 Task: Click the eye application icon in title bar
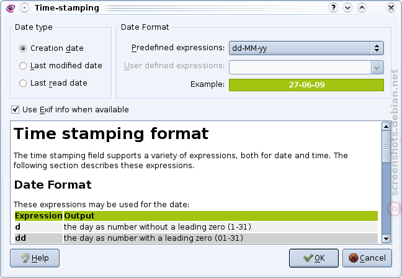tap(11, 8)
